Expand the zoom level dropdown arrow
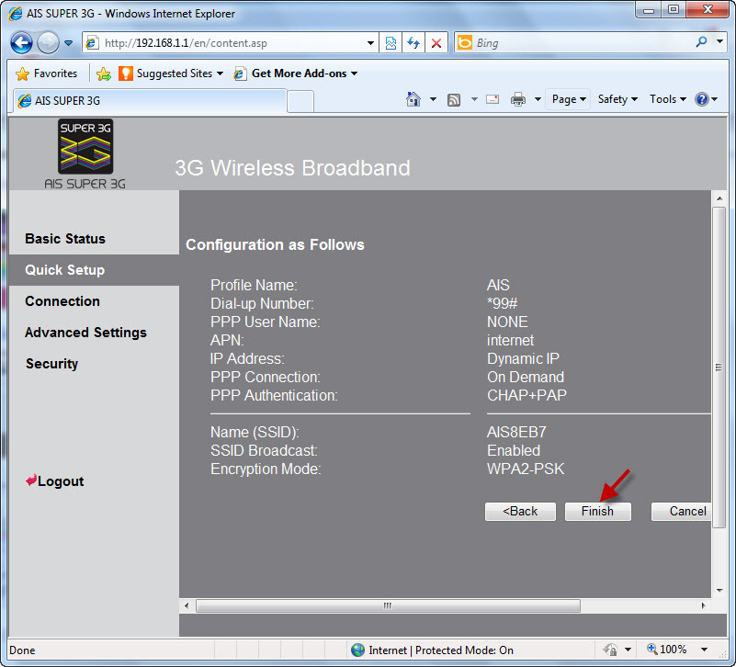Screen dimensions: 736x667 click(x=704, y=650)
